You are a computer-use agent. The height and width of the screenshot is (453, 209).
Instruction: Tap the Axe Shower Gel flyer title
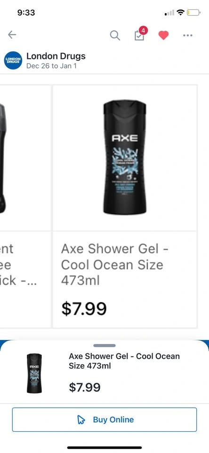click(x=115, y=264)
